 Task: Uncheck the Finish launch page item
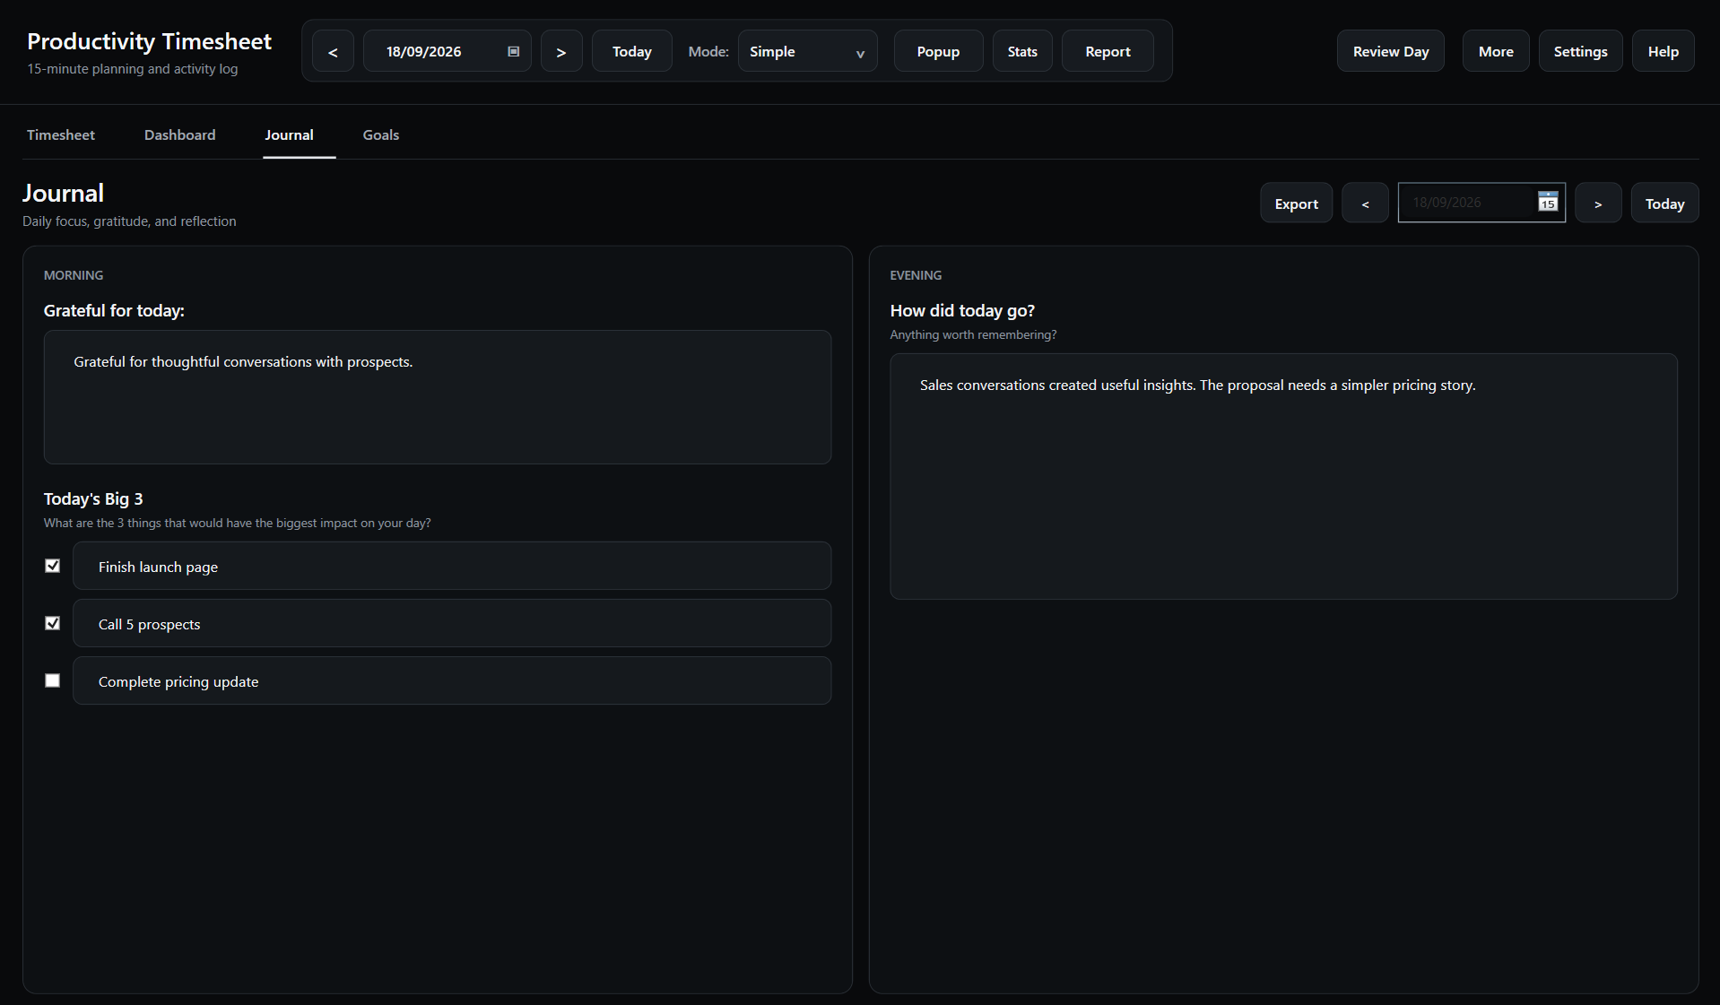pos(53,566)
